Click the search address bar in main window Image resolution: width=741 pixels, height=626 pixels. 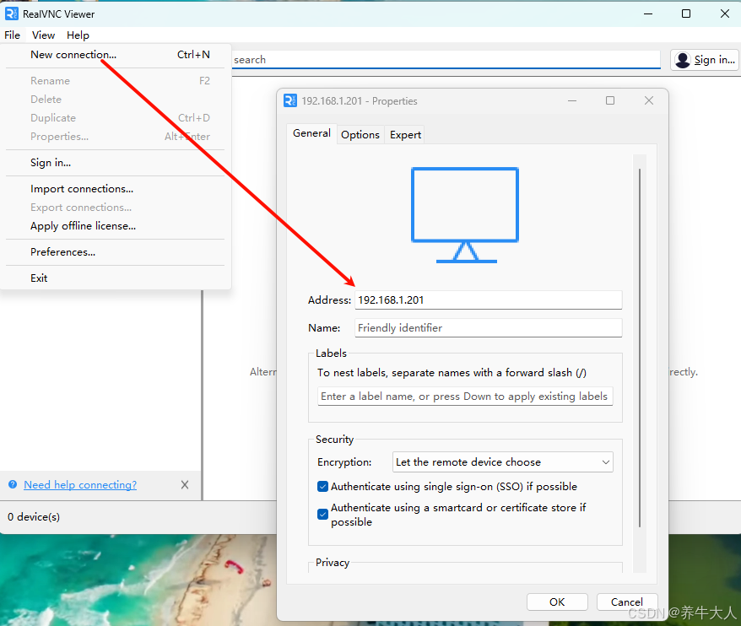coord(446,60)
